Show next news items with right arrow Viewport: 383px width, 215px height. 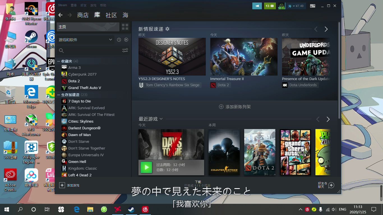pos(326,29)
